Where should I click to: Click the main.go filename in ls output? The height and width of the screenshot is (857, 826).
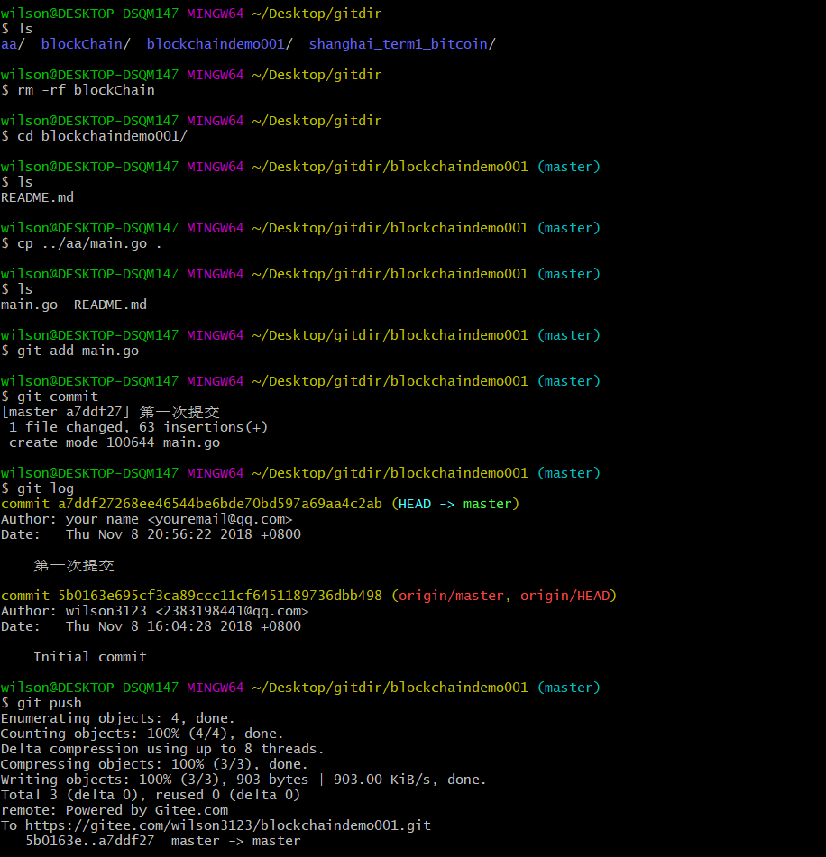click(28, 304)
